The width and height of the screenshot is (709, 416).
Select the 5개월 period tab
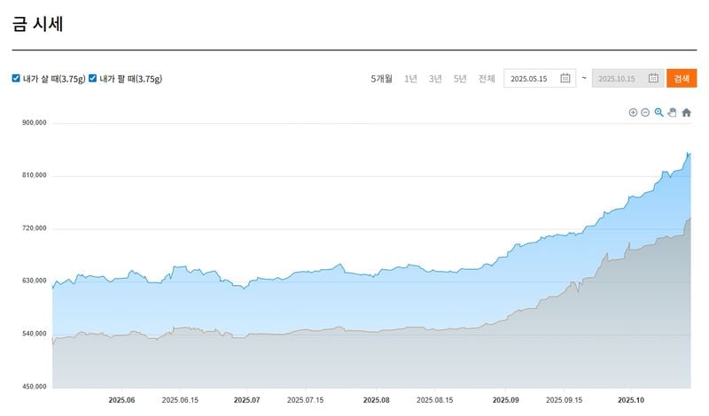381,79
